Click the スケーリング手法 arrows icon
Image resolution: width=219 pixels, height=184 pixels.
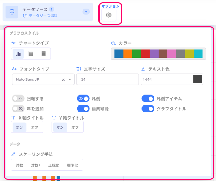(13, 154)
